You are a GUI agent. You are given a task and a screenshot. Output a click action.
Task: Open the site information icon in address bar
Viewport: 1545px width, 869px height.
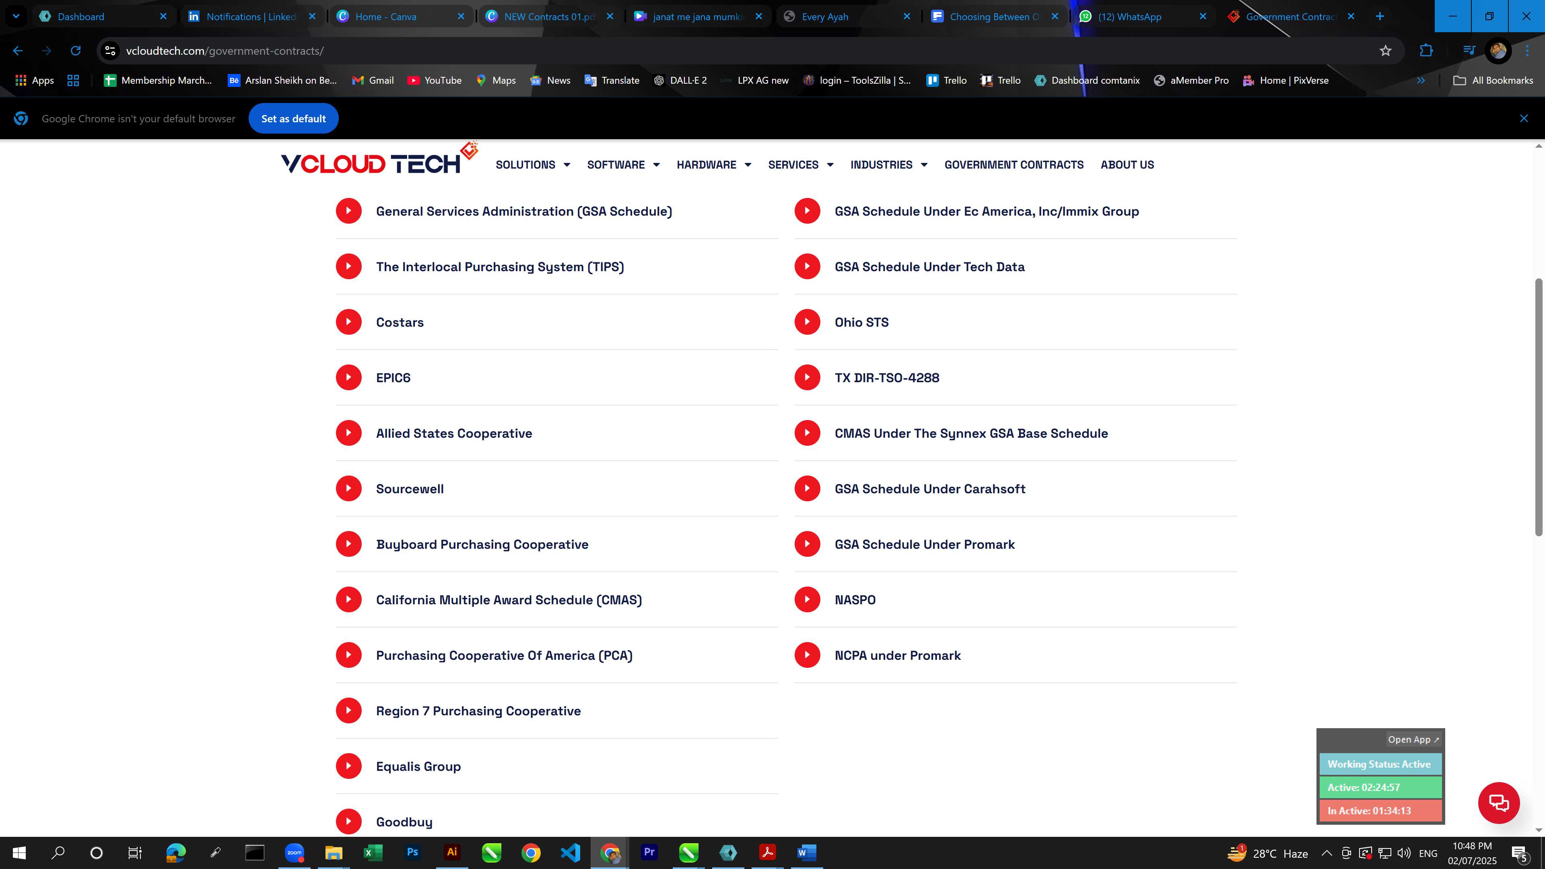(x=110, y=51)
